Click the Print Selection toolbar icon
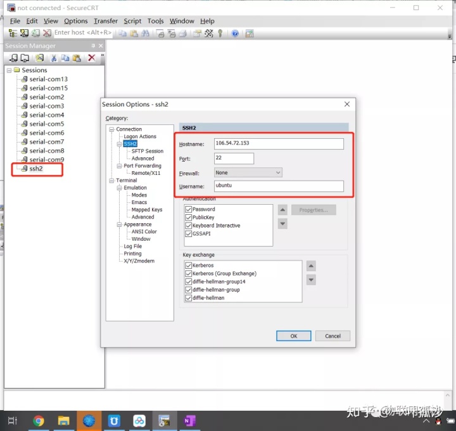Viewport: 456px width, 431px height. pos(172,34)
